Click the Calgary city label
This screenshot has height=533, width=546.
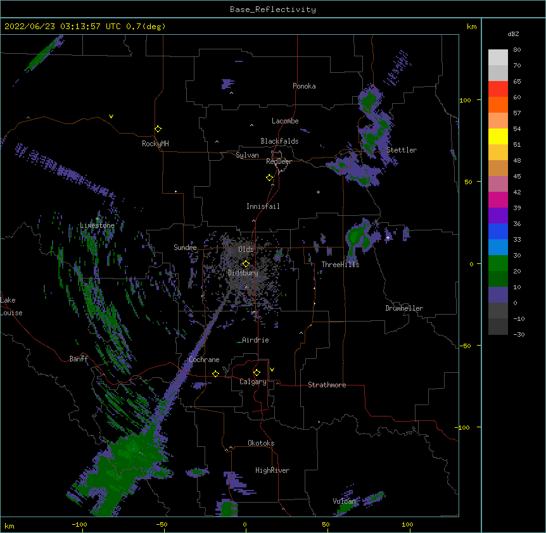click(x=253, y=382)
